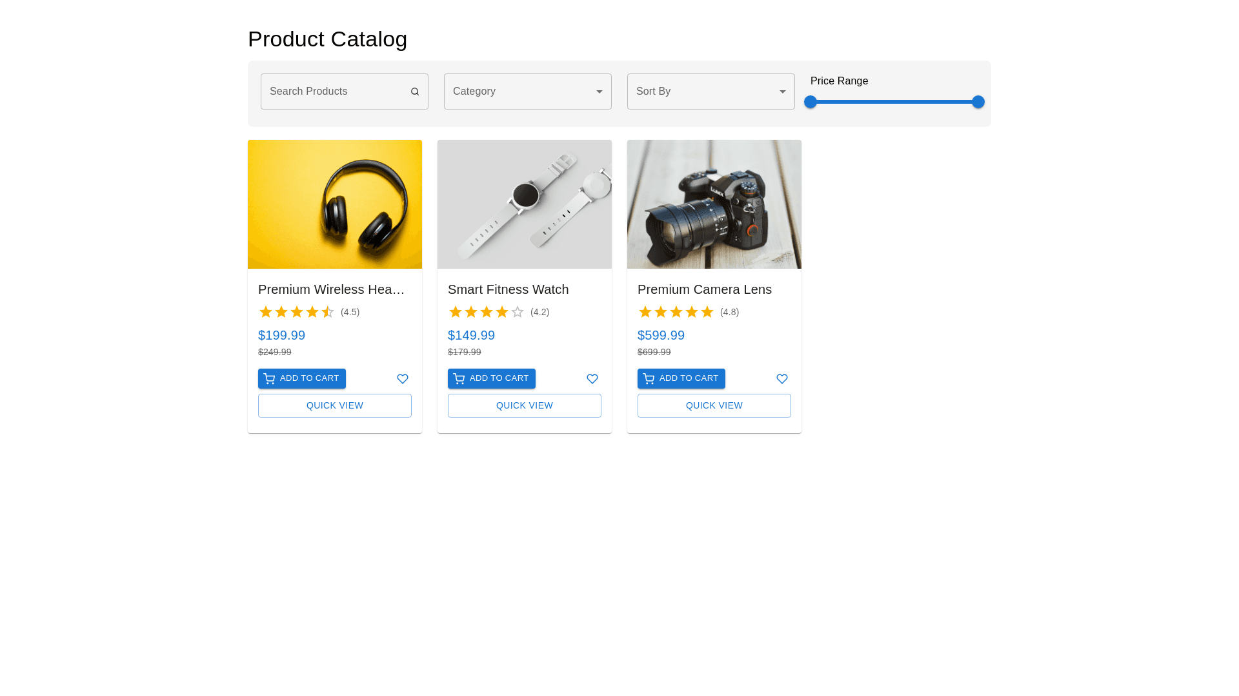
Task: Toggle wishlist heart for Premium Camera Lens
Action: pos(782,379)
